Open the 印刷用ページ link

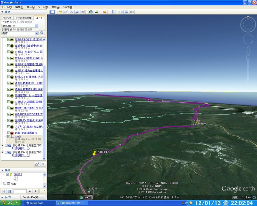21,148
